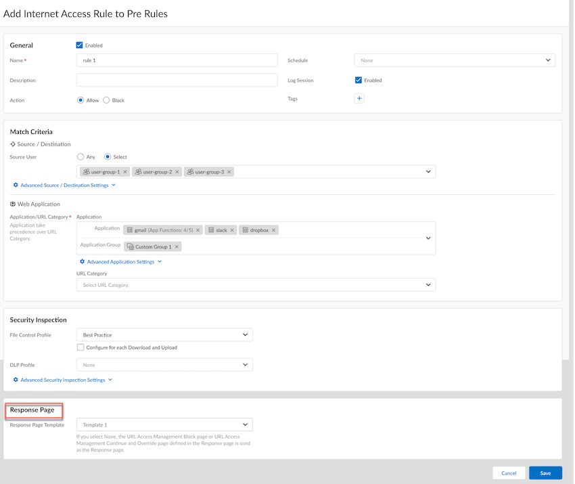The width and height of the screenshot is (575, 484).
Task: Click the plus icon to add Tags
Action: [359, 99]
